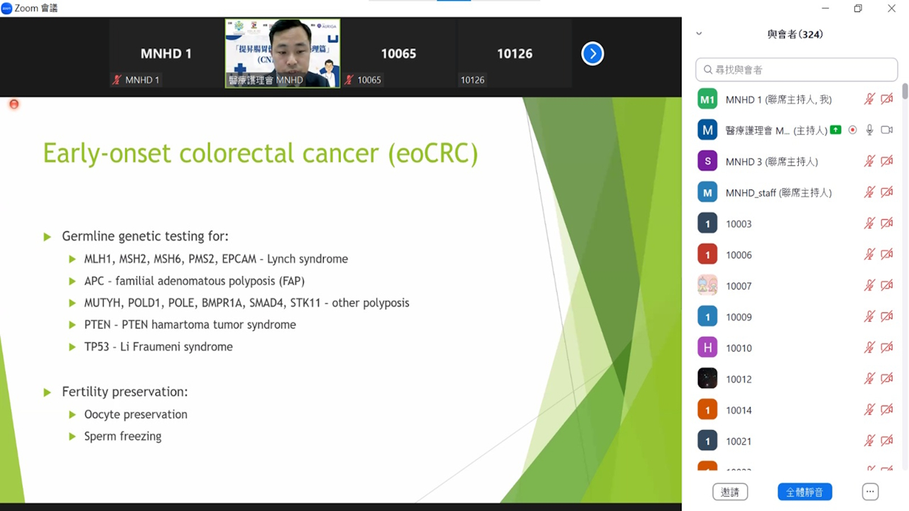Click camera-off icon of participant 10009

(x=887, y=317)
